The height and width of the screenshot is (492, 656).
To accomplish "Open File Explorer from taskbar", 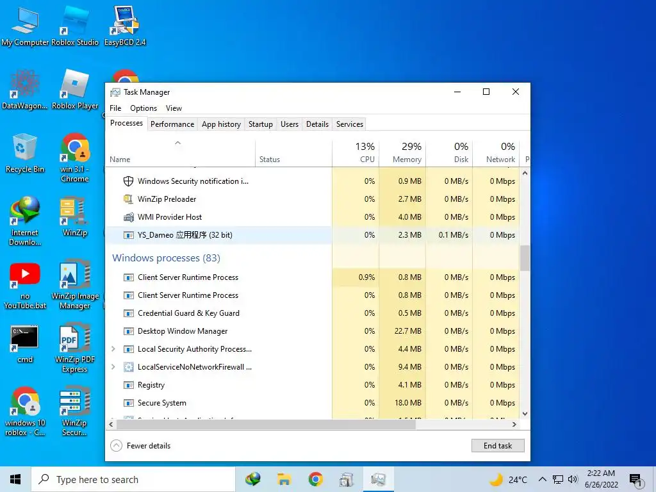I will 284,479.
